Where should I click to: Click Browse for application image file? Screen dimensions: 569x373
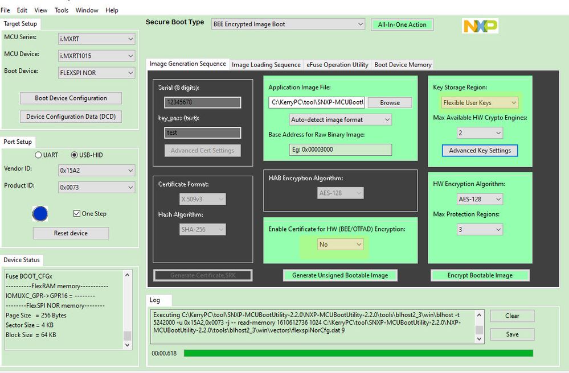pos(390,102)
